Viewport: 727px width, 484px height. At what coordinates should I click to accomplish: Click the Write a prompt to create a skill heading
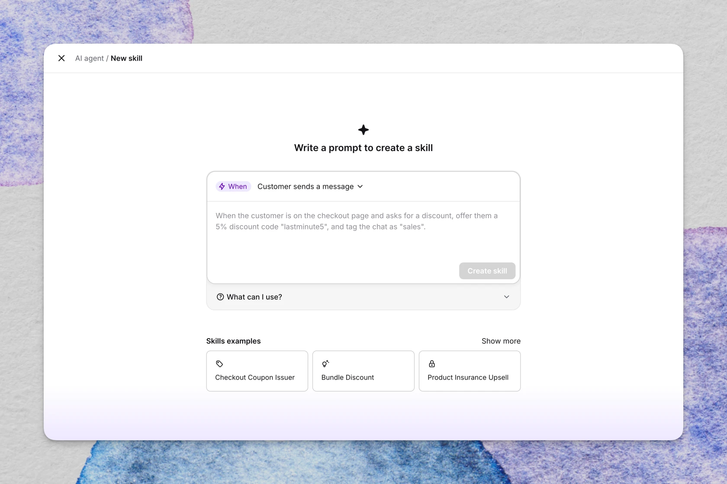click(363, 148)
